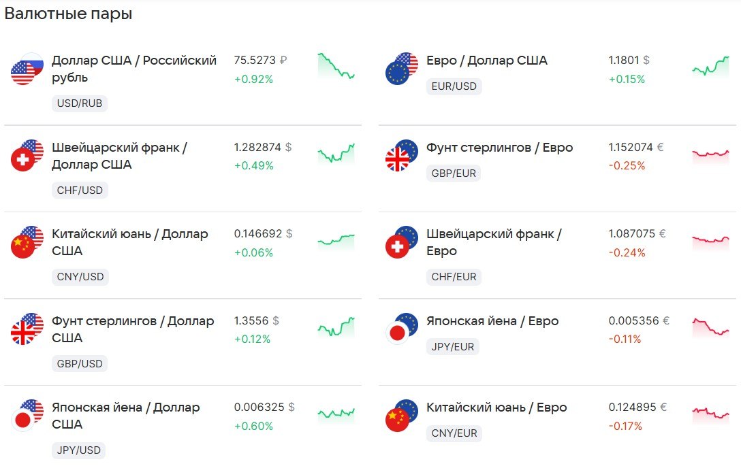Open the Евро / Доллар США pair

coord(487,61)
